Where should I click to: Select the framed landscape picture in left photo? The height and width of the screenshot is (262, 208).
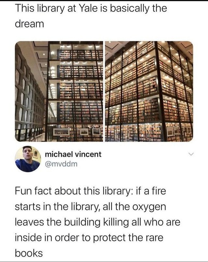click(61, 132)
